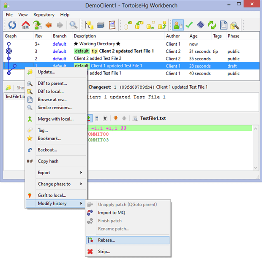Select revision Client 2 updated Test File 1
The image size is (262, 260).
(x=131, y=51)
